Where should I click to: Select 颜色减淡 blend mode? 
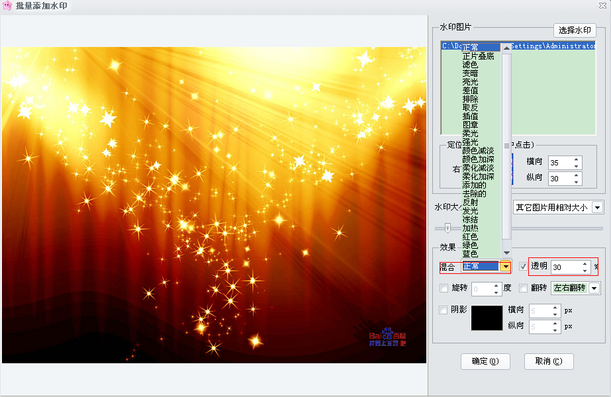point(478,150)
